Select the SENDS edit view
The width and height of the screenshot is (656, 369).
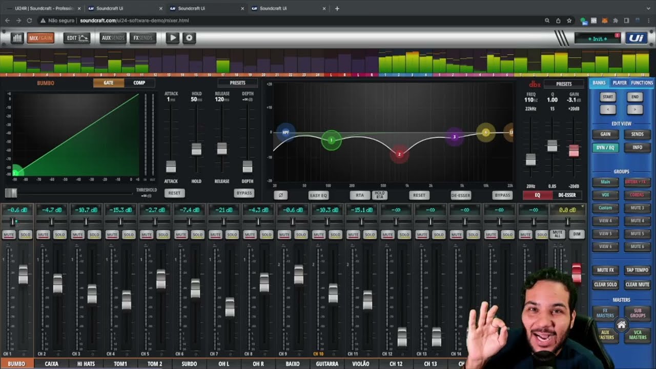pyautogui.click(x=638, y=134)
